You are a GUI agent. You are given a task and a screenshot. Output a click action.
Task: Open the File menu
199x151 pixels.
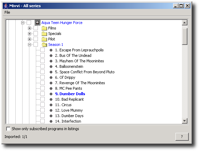pos(7,12)
